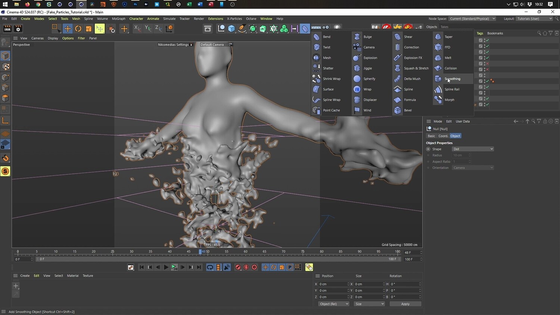Toggle timeline loop playback button
The image size is (560, 315).
coord(210,267)
